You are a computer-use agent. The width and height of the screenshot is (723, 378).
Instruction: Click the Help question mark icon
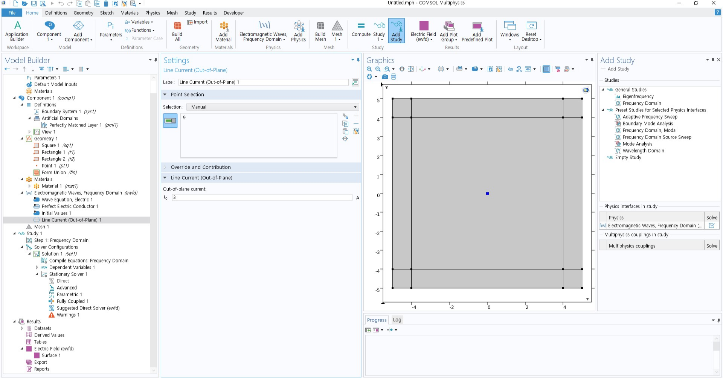[x=717, y=12]
